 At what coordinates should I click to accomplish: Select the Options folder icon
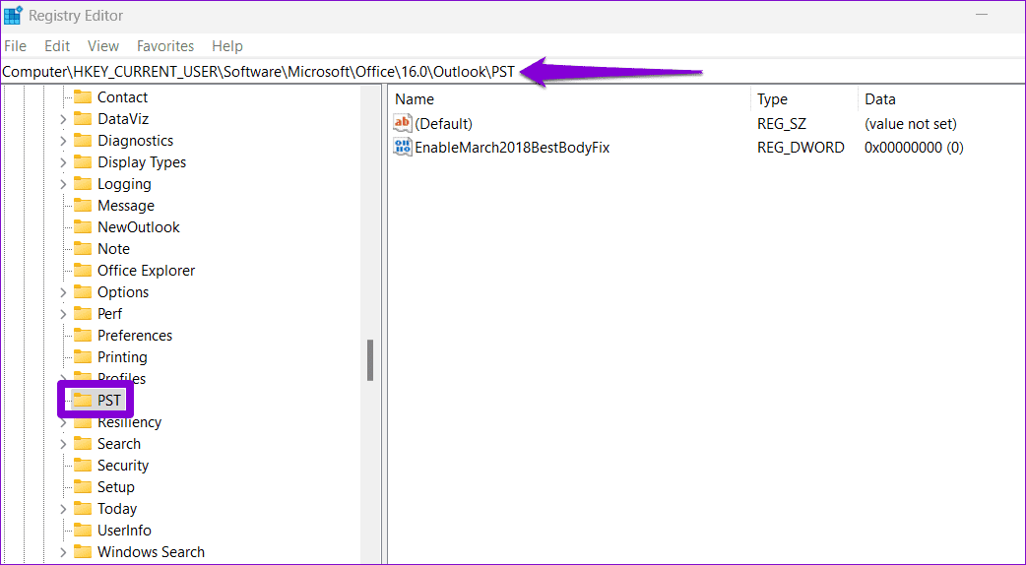(x=83, y=291)
